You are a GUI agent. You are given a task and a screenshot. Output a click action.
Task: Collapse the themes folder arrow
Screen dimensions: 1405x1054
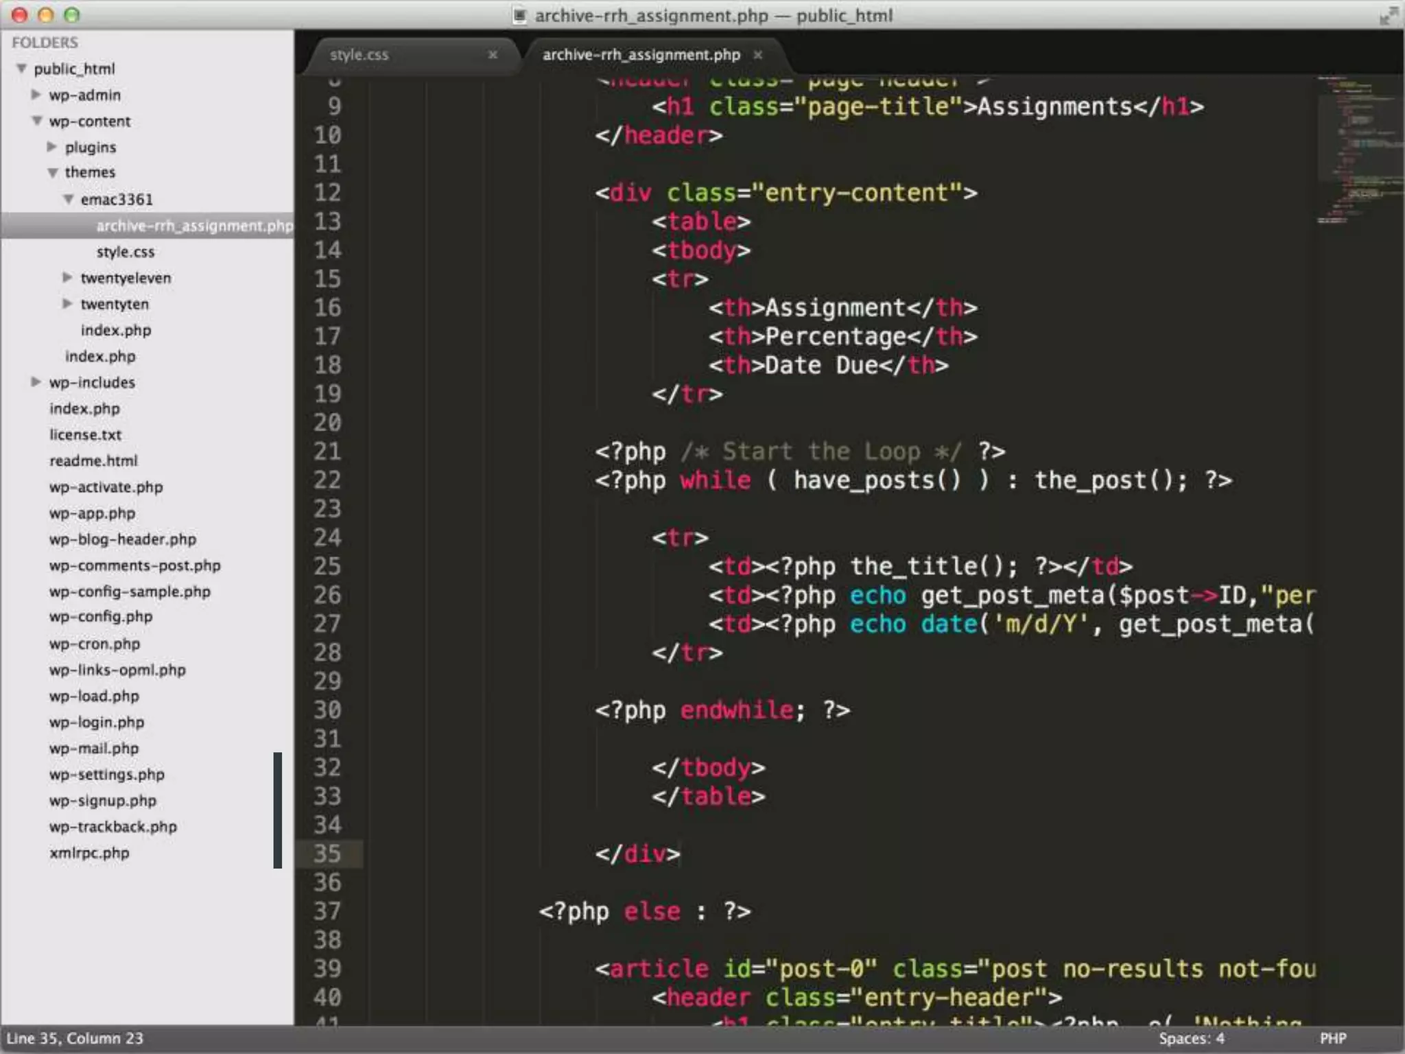click(x=53, y=173)
